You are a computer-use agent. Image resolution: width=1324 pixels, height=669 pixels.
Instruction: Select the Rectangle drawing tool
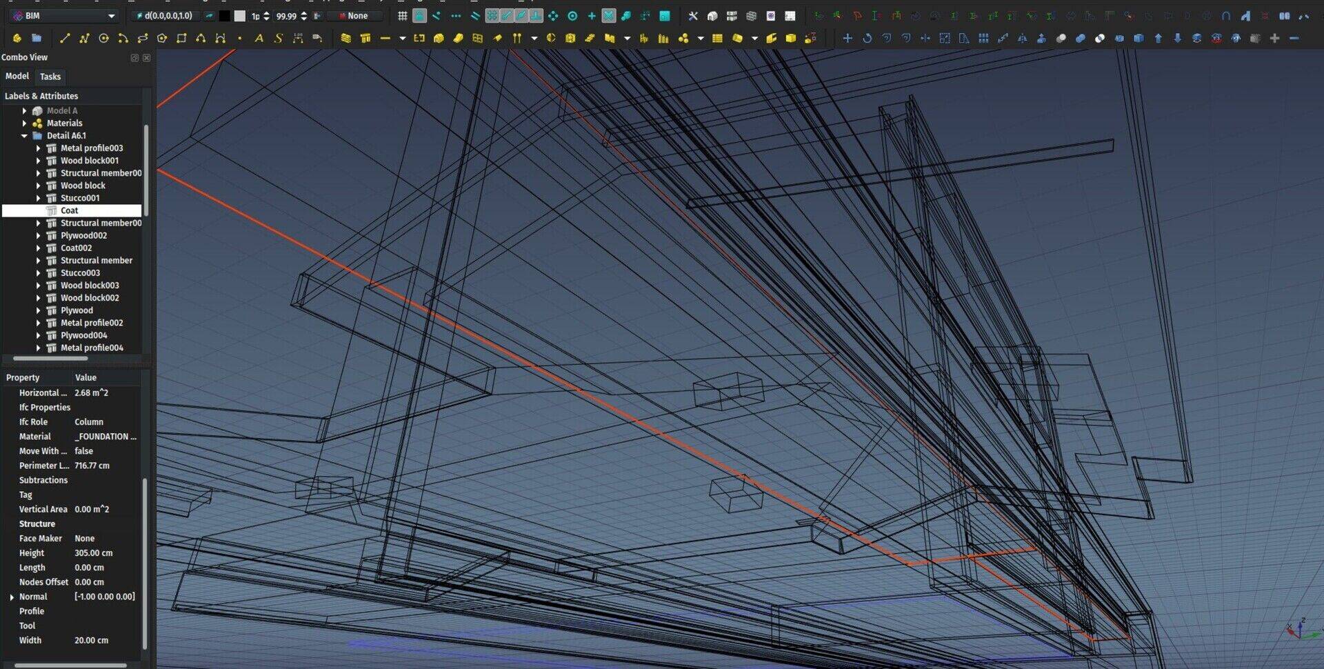181,39
